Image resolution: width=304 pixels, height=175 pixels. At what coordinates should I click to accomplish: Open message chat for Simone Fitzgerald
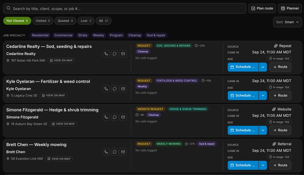pos(115,117)
